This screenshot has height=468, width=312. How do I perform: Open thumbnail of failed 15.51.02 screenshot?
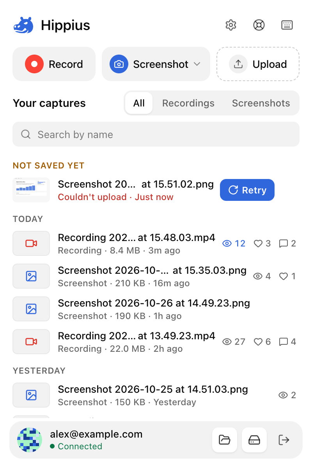point(31,190)
